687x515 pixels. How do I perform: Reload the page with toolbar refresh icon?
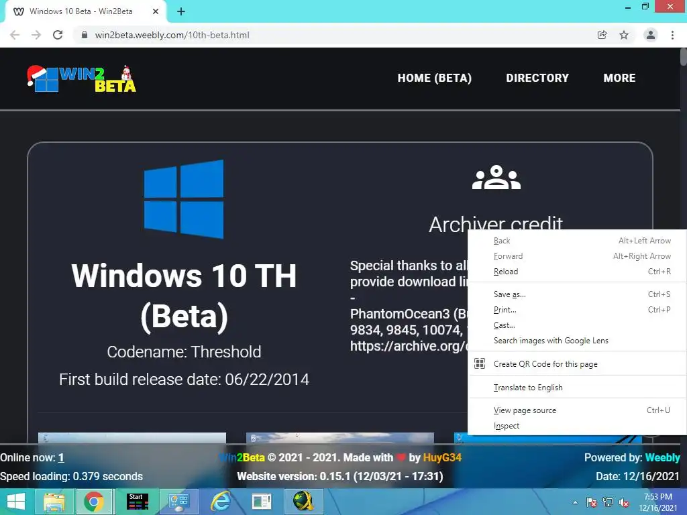tap(58, 35)
